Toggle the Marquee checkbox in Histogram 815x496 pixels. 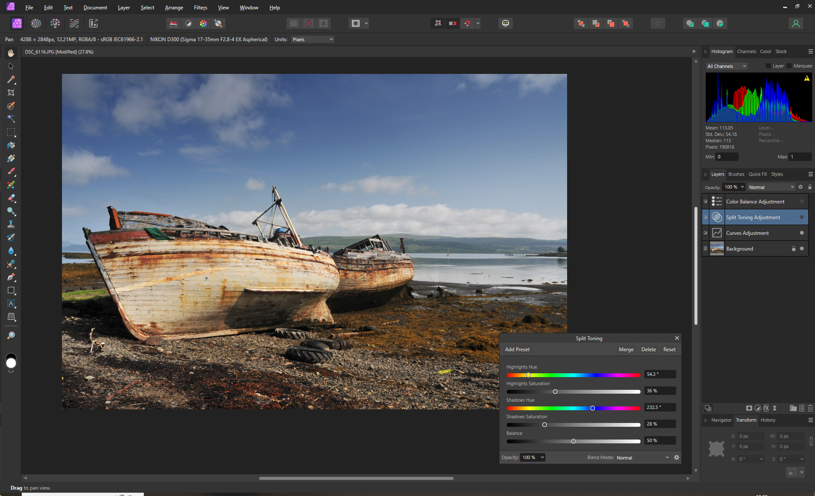[789, 66]
